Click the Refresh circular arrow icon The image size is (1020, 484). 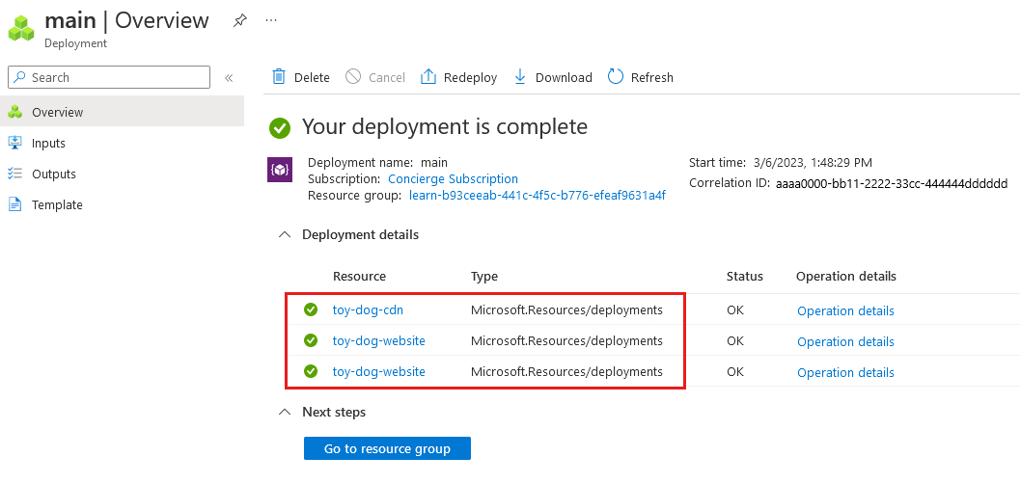click(616, 77)
